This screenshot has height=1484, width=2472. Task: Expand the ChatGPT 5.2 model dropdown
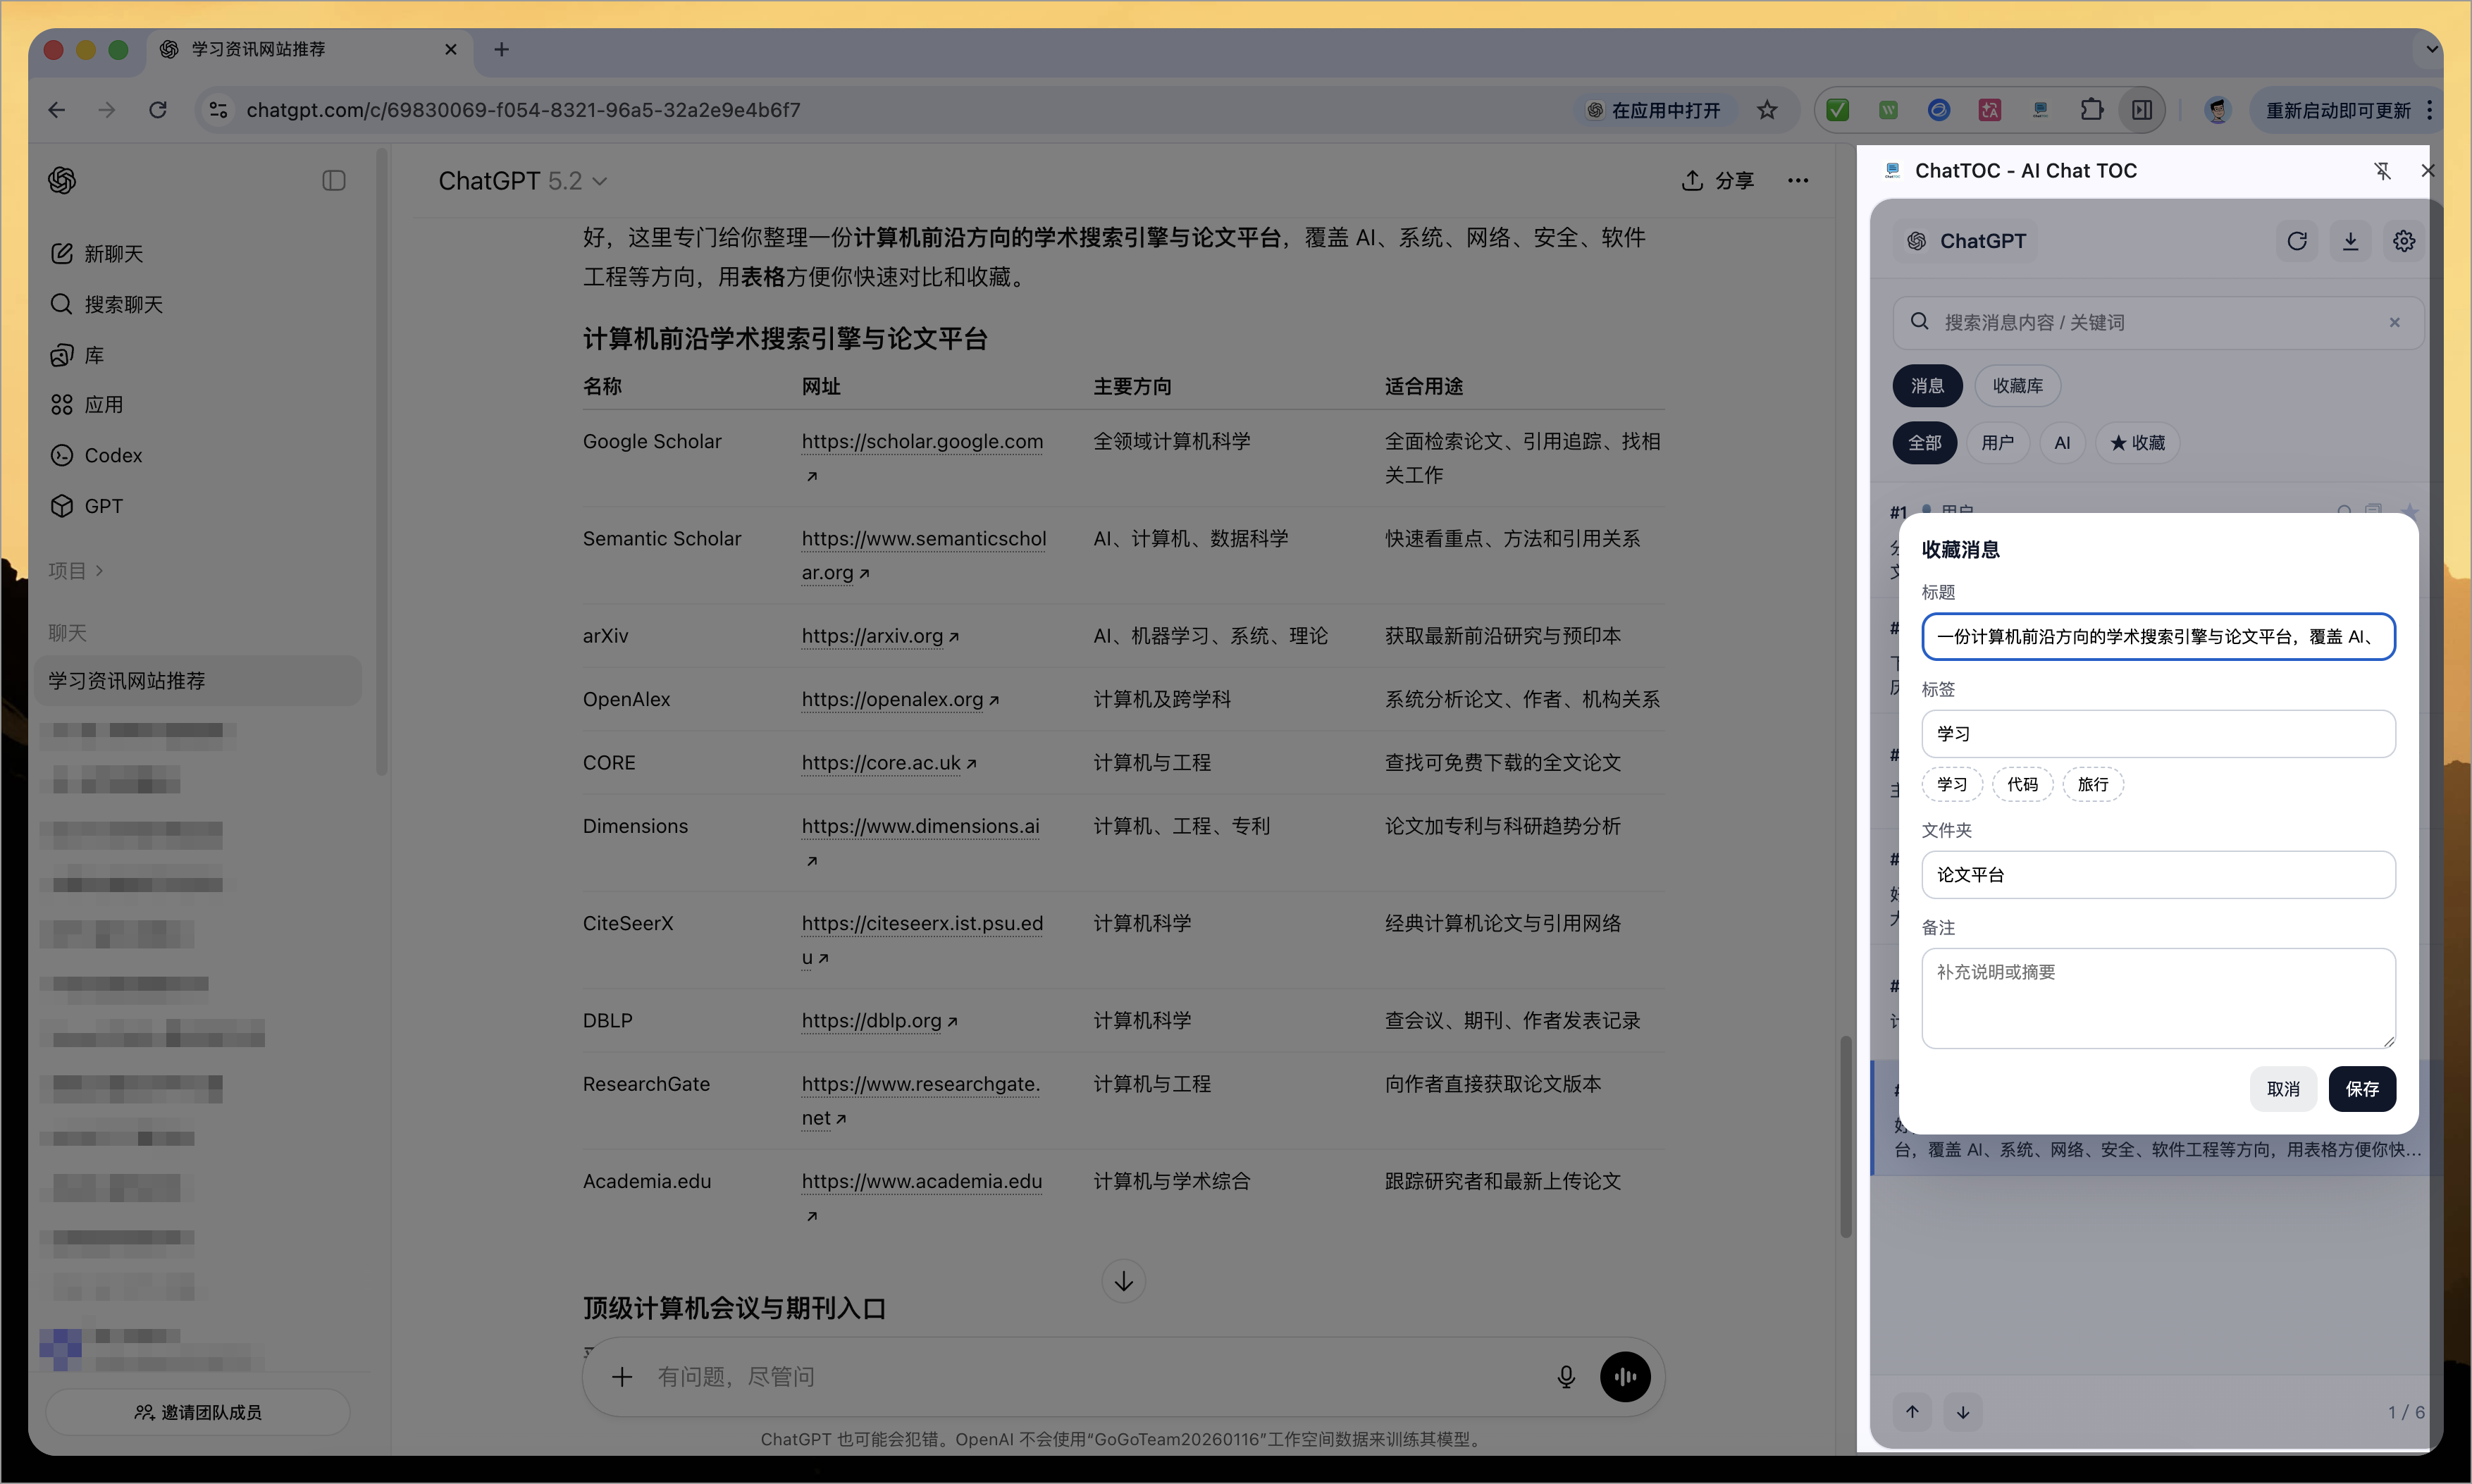tap(523, 181)
